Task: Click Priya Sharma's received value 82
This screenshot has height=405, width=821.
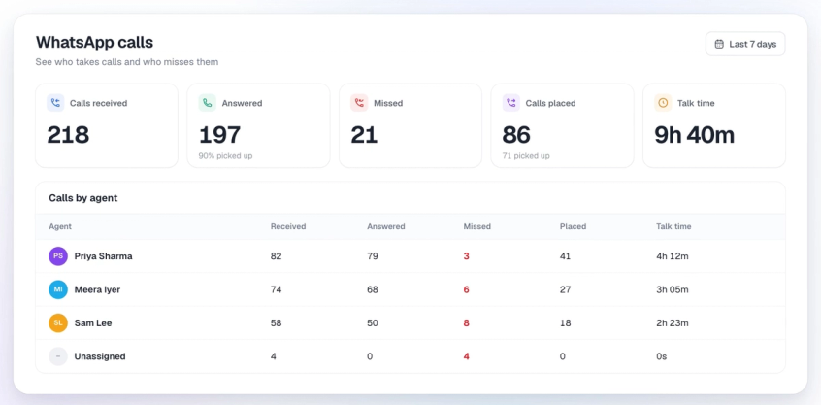Action: [276, 256]
